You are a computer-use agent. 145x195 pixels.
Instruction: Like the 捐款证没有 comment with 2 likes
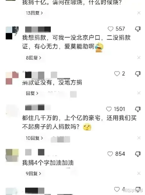click(117, 74)
